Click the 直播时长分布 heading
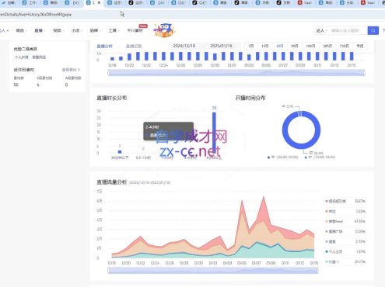385x287 pixels. point(112,98)
